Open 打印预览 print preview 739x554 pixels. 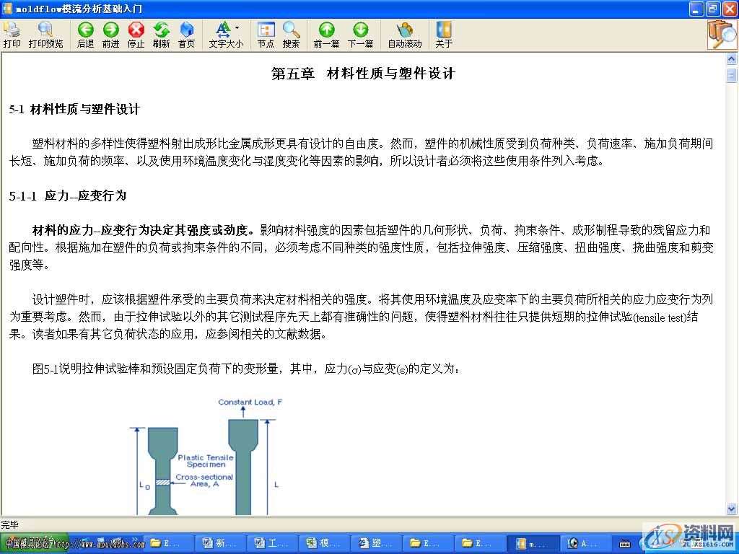pyautogui.click(x=45, y=34)
